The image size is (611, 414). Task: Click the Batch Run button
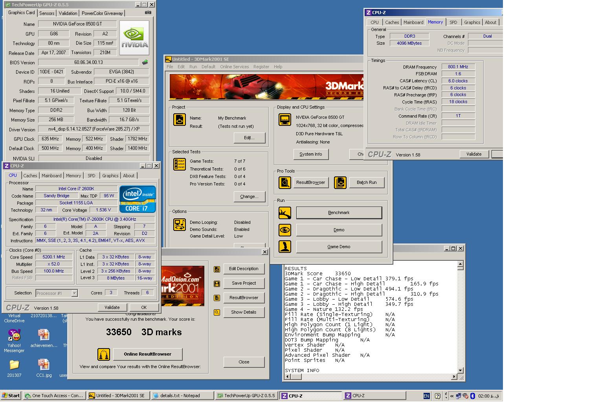click(x=367, y=183)
